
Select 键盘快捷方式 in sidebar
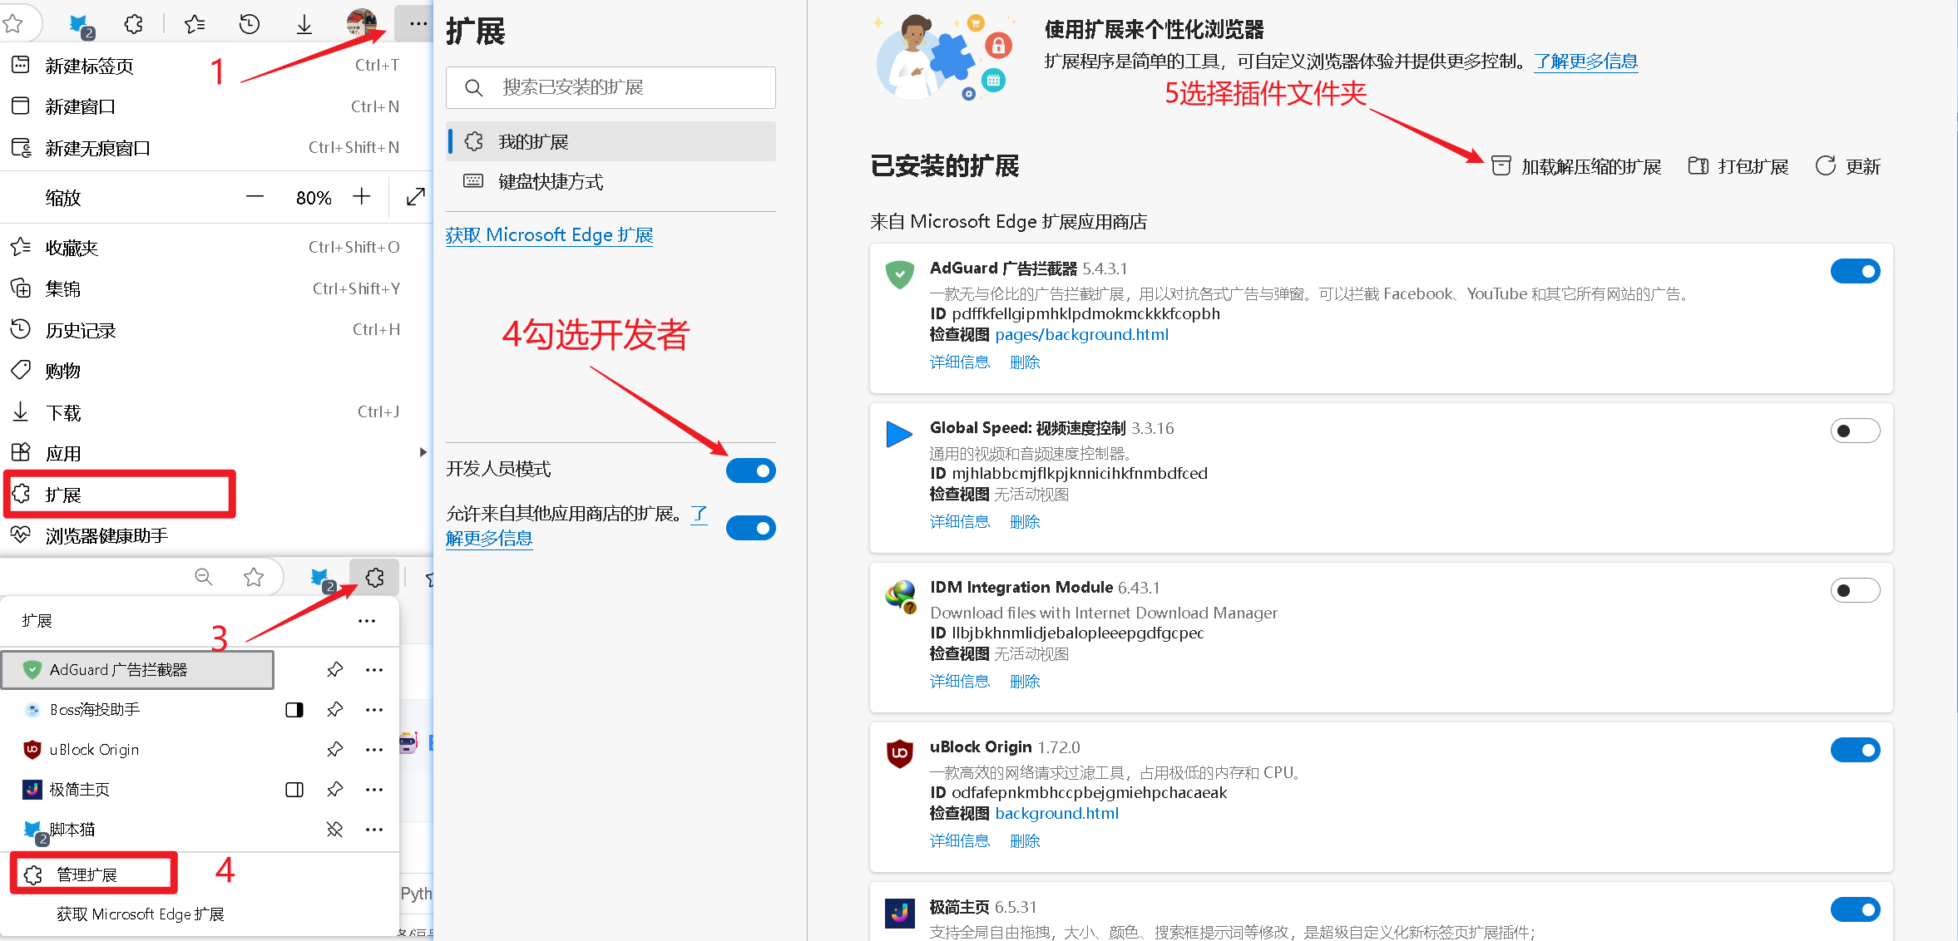tap(611, 181)
